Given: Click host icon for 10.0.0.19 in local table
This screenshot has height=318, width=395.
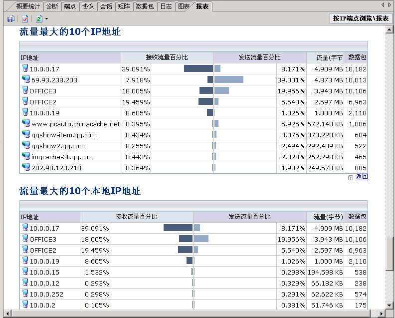Looking at the screenshot, I should (25, 260).
